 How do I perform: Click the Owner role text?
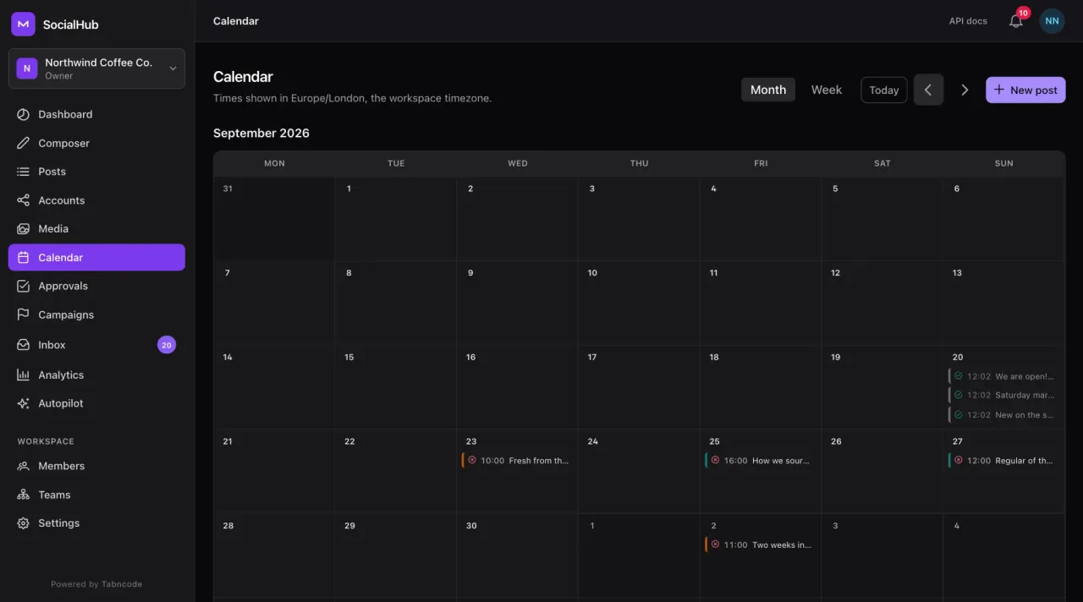(x=59, y=76)
